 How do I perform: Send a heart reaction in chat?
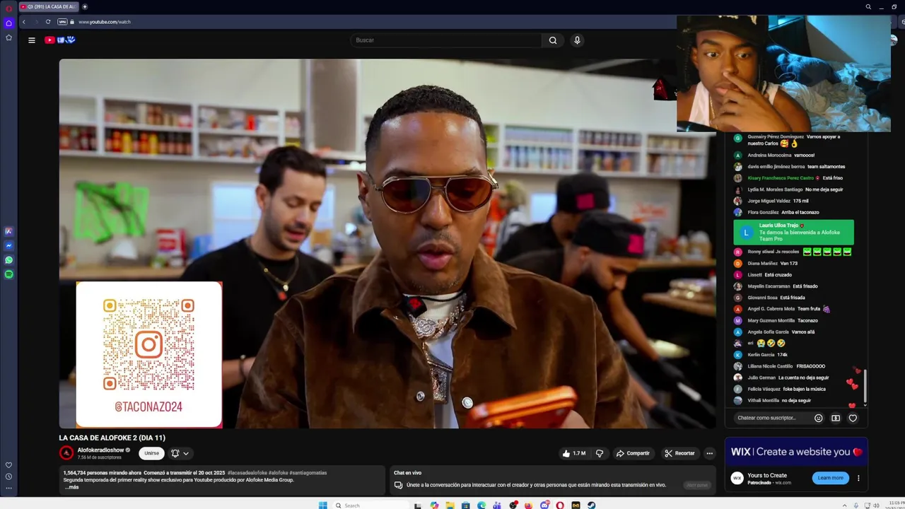[853, 418]
